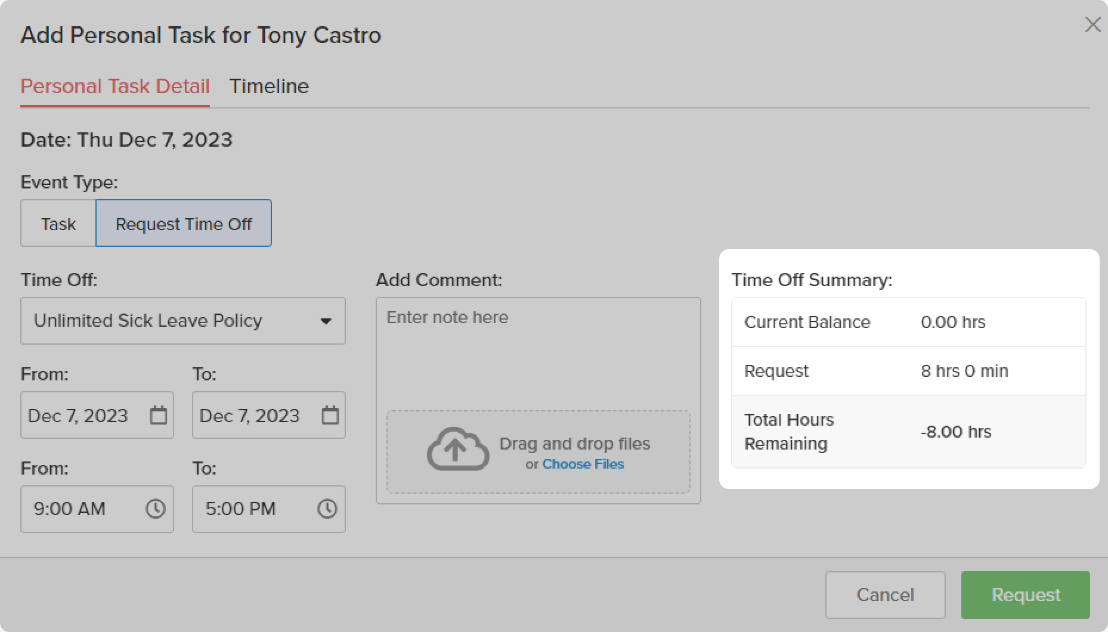1108x632 pixels.
Task: Open the Personal Task Detail tab
Action: [115, 86]
